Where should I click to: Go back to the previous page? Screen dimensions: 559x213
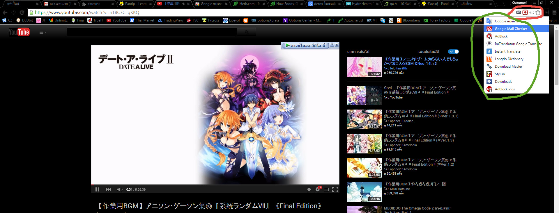pos(5,12)
